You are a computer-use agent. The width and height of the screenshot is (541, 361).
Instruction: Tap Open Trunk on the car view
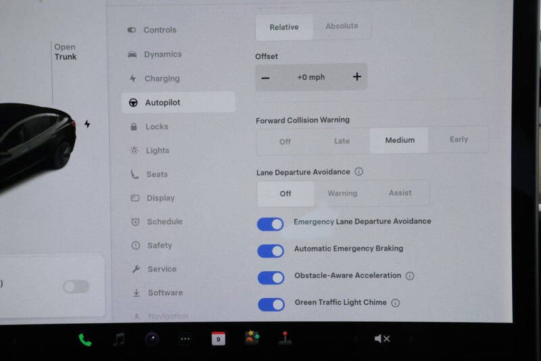tap(65, 52)
